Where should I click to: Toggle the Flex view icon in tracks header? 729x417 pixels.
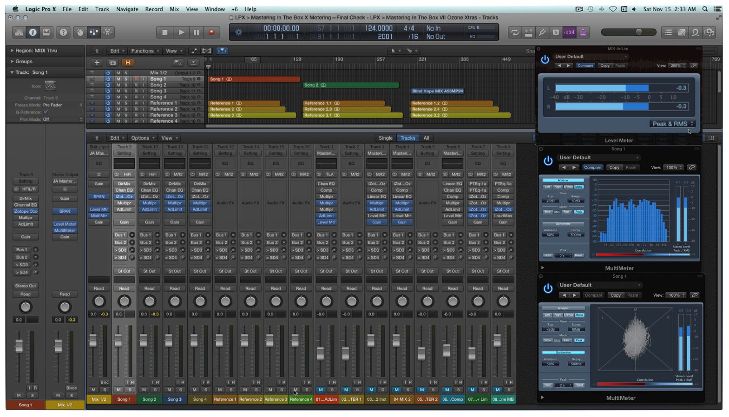(207, 51)
